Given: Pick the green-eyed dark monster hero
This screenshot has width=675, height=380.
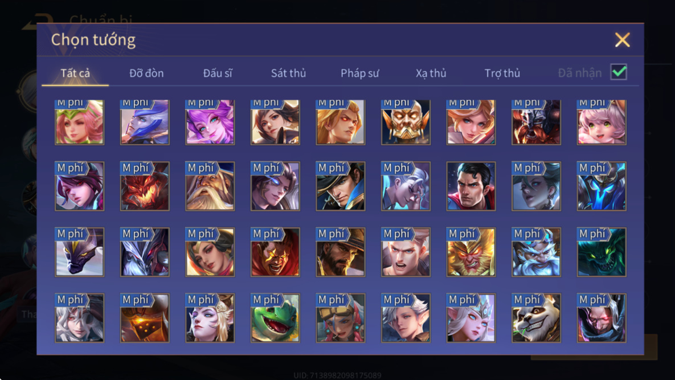Looking at the screenshot, I should pyautogui.click(x=602, y=252).
